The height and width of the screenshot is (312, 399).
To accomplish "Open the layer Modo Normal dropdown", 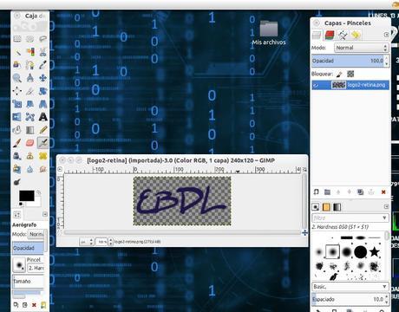I will pos(362,48).
